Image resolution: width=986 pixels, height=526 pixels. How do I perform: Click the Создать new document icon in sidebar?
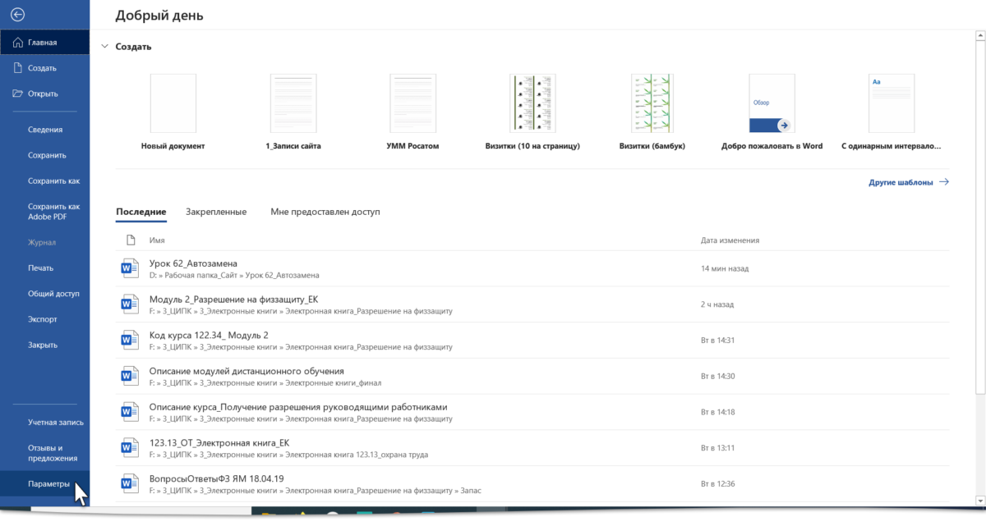(x=17, y=68)
